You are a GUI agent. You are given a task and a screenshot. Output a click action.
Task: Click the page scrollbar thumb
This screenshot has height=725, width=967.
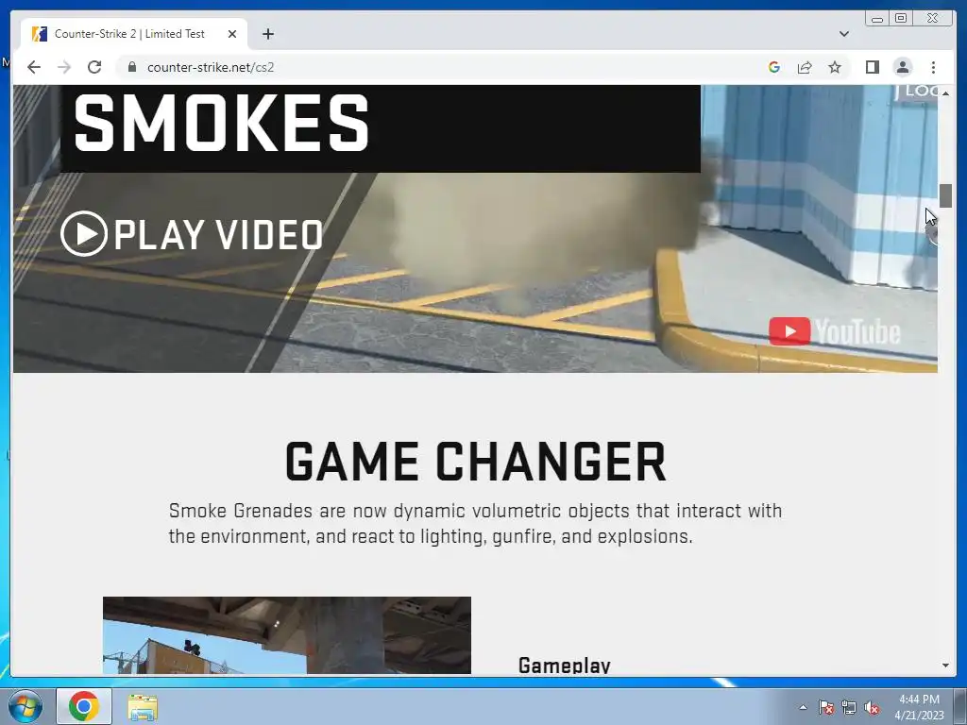coord(946,195)
